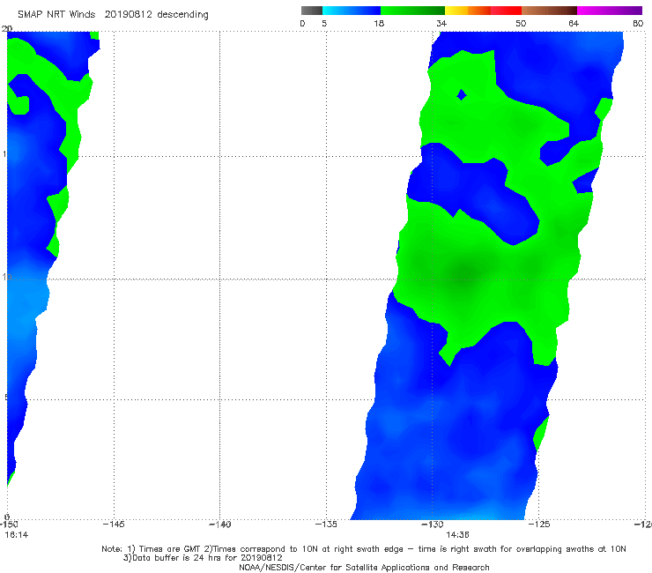Click the small blue diamond inside the green area
Screen dimensions: 652x573
[461, 95]
